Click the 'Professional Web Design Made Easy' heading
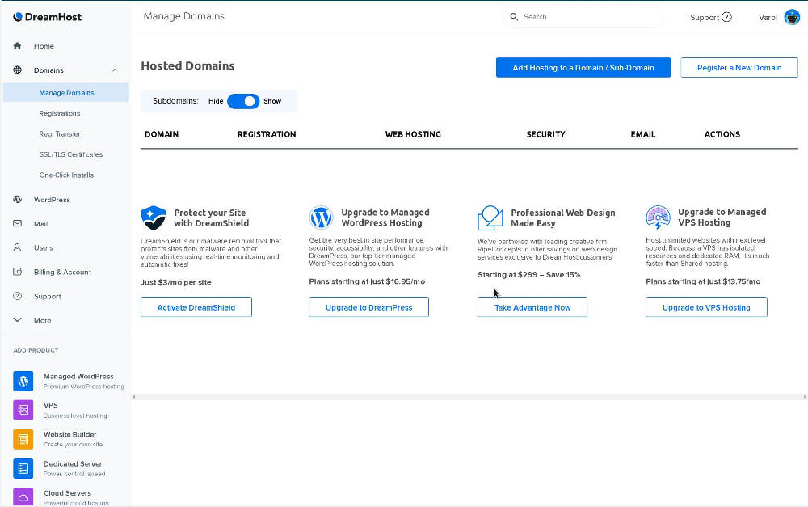 562,218
